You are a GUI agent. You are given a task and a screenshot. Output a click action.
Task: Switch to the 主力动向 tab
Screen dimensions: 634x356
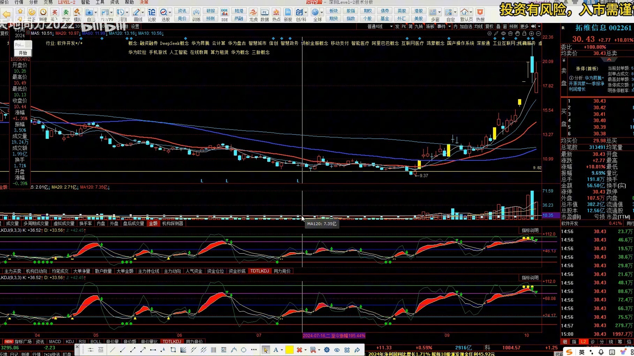(172, 271)
